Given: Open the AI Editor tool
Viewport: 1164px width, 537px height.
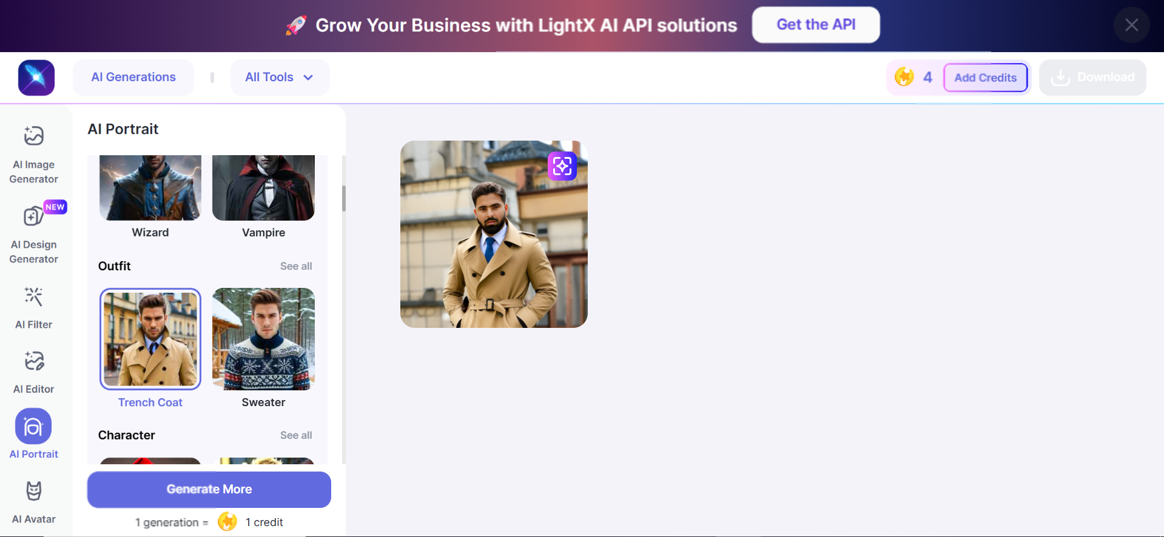Looking at the screenshot, I should pos(34,372).
